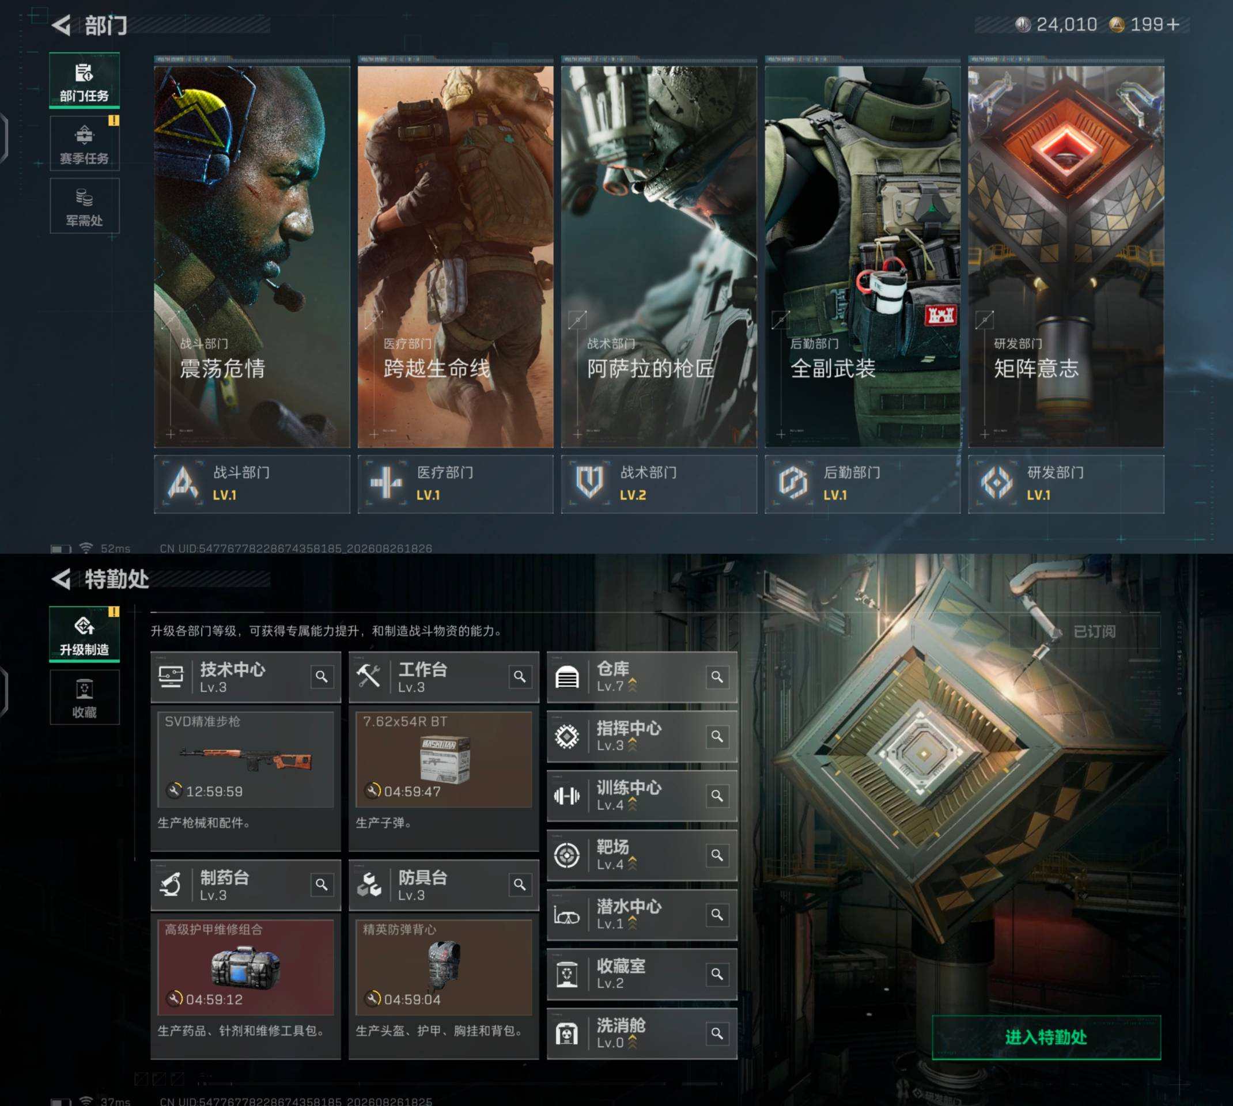Select the 研发部门 LV.1 button
The height and width of the screenshot is (1106, 1233).
[1066, 484]
